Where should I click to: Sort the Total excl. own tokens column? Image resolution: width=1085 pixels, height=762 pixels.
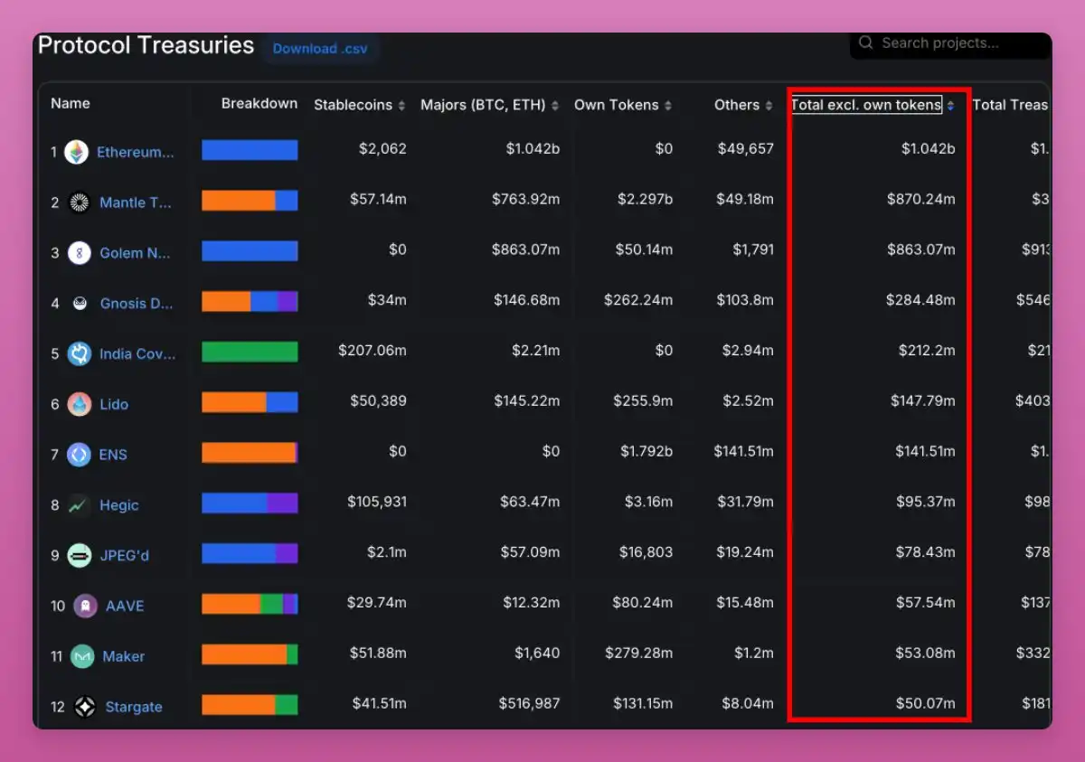pyautogui.click(x=950, y=105)
